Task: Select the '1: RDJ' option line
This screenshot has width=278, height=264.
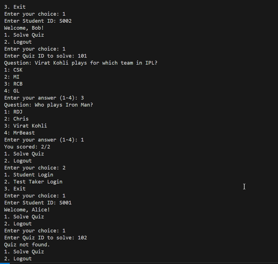Action: click(13, 112)
